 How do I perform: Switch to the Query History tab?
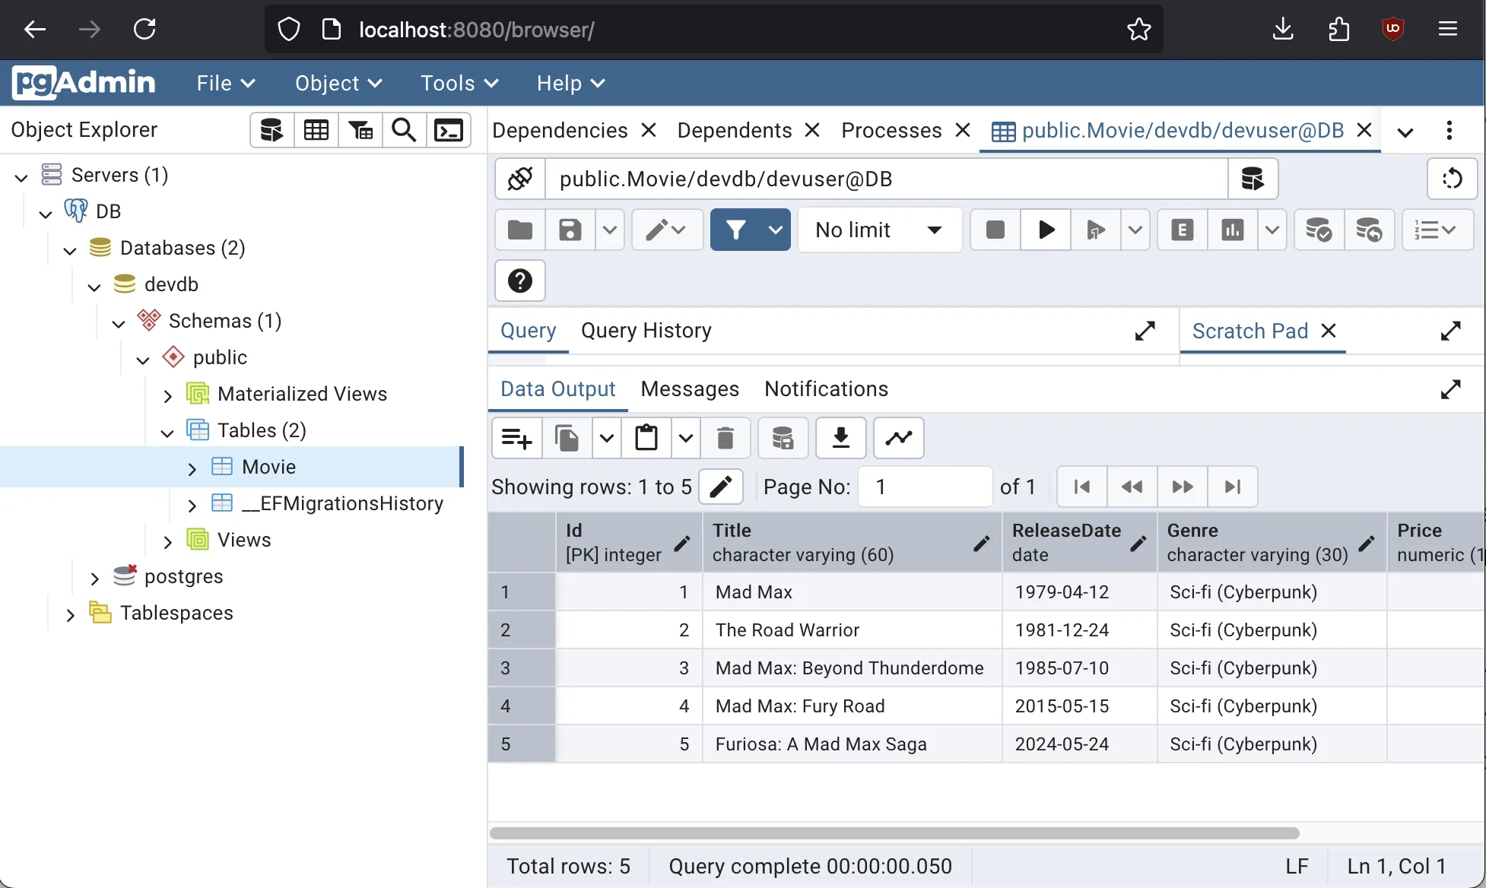point(646,331)
